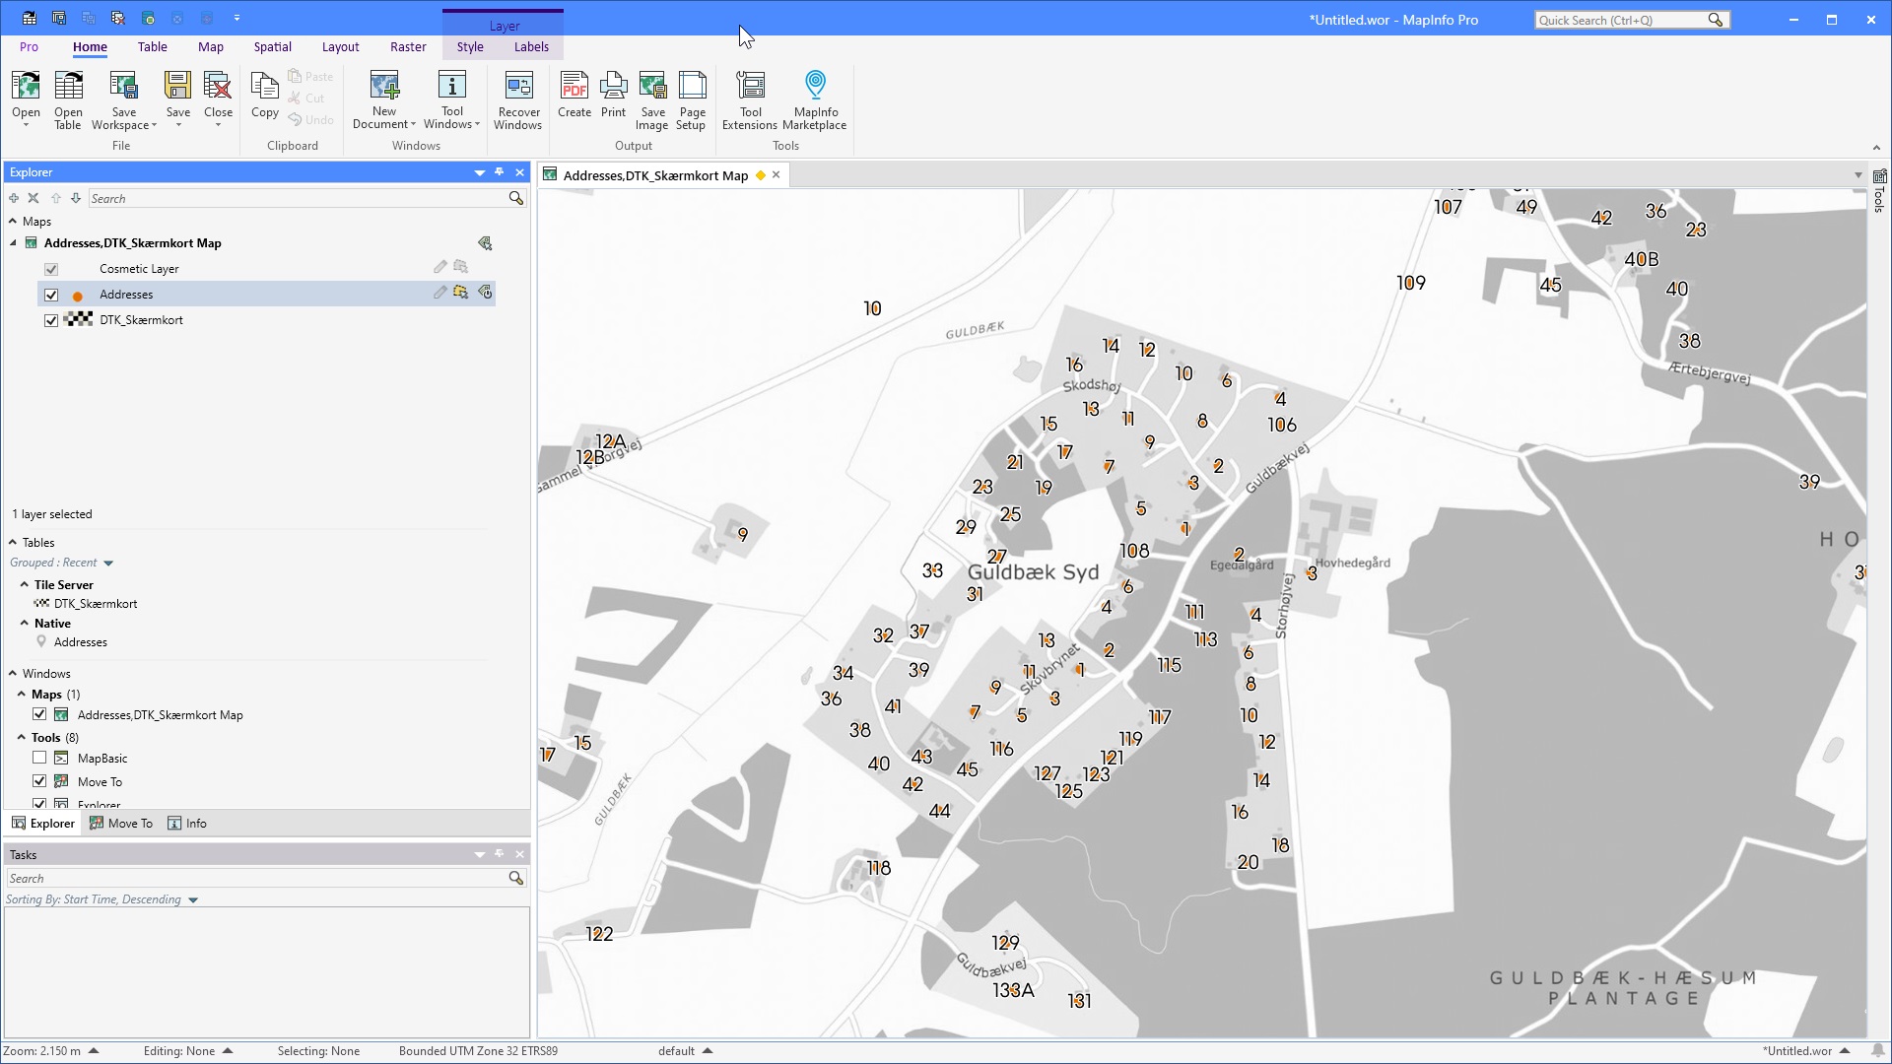
Task: Click the Create PDF icon
Action: 574,86
